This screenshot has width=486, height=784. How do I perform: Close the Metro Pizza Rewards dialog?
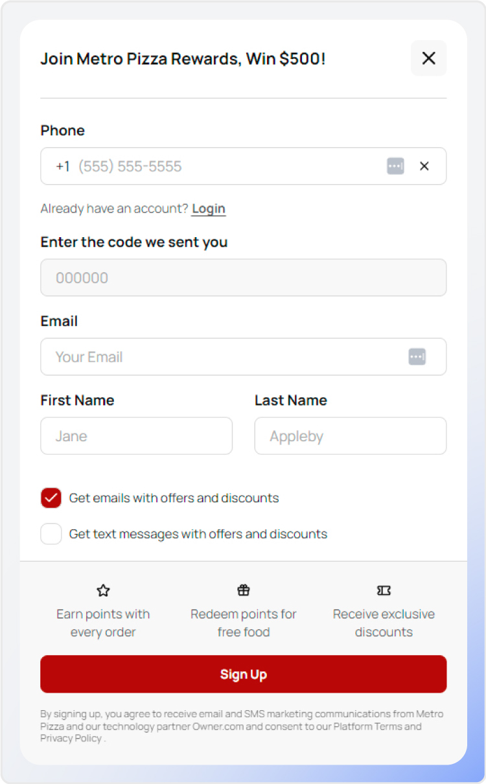(x=428, y=58)
